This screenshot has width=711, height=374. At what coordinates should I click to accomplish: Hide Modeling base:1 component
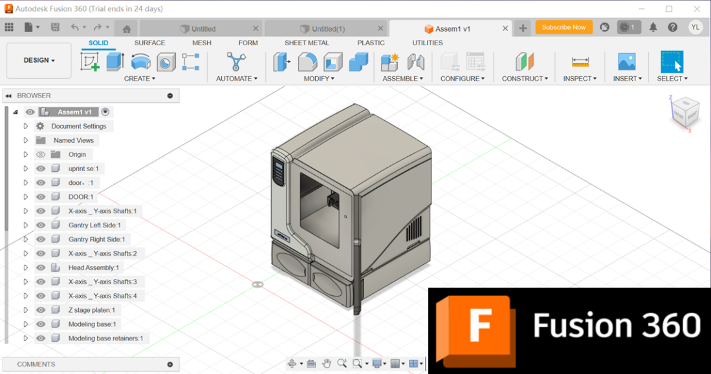pos(40,324)
